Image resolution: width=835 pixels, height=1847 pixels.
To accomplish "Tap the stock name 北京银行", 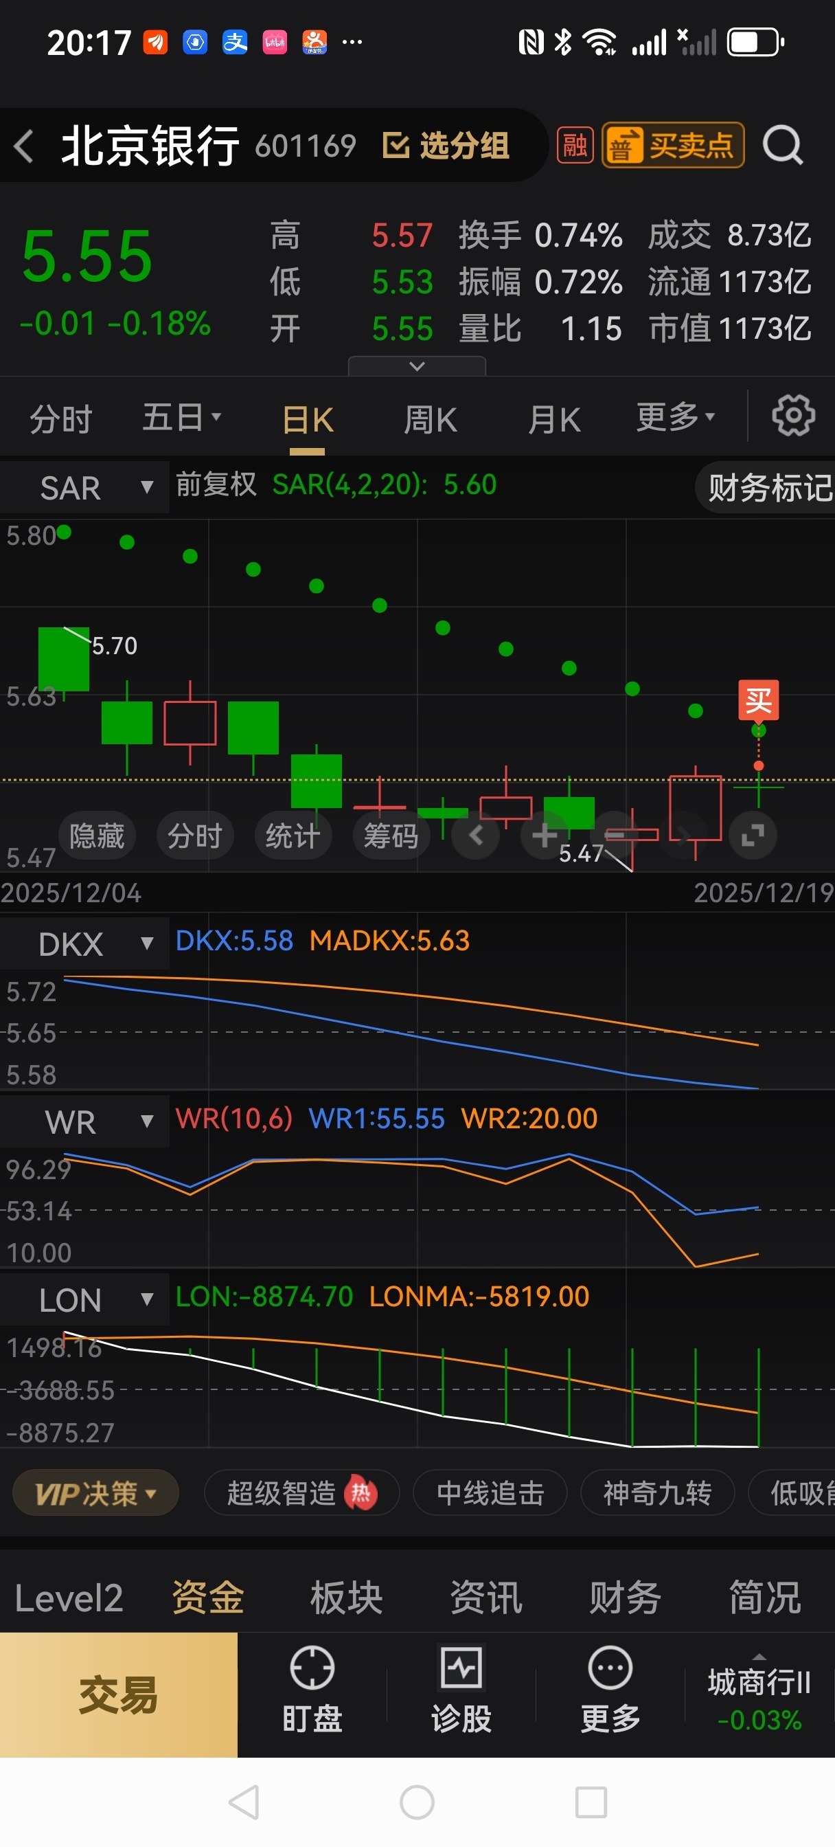I will point(150,146).
